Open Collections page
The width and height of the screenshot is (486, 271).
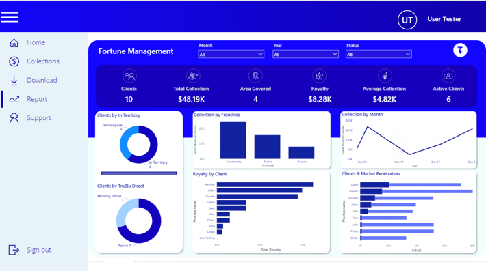tap(43, 61)
